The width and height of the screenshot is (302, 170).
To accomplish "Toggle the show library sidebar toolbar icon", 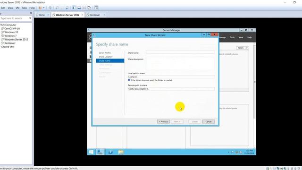I will 74,8.
